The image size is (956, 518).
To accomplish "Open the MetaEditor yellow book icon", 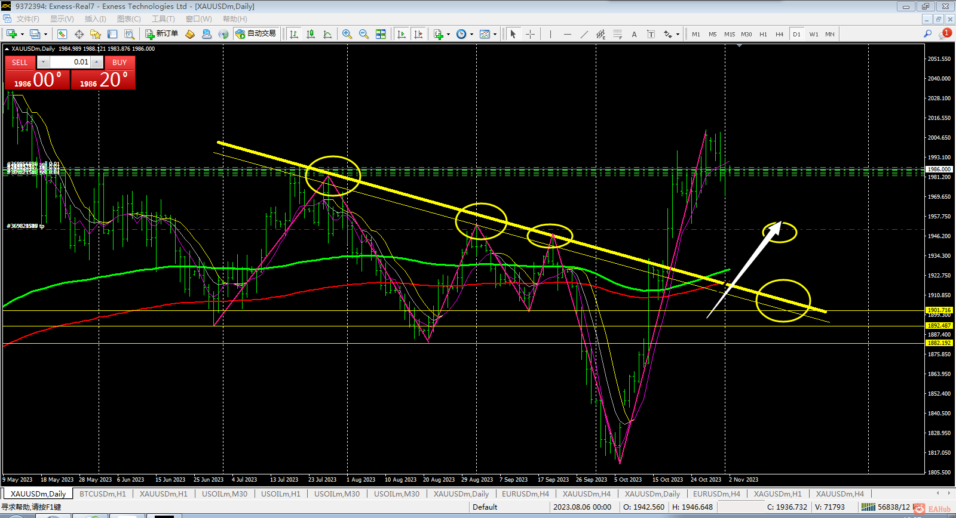I will click(190, 34).
